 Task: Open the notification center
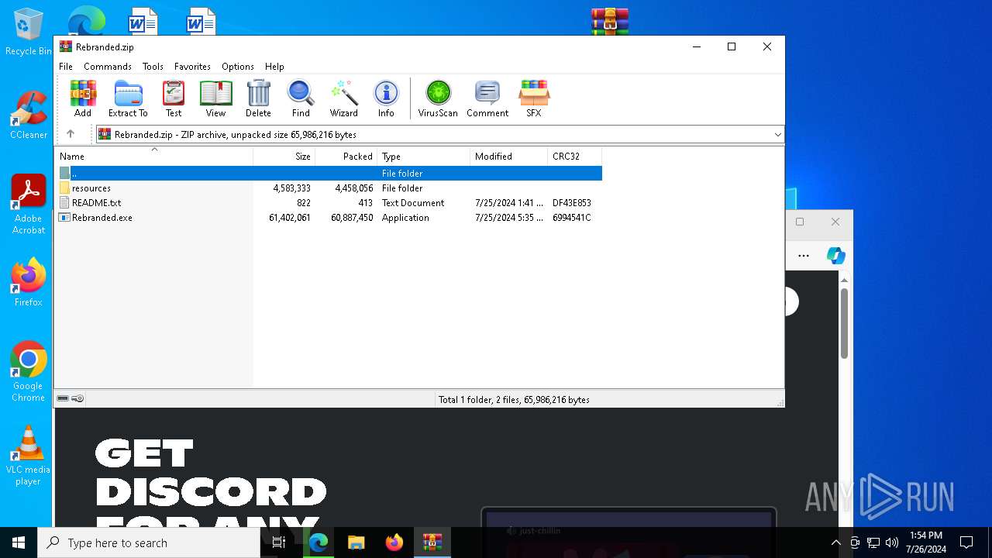[x=966, y=542]
